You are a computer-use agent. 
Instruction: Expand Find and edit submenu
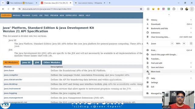pos(169,63)
